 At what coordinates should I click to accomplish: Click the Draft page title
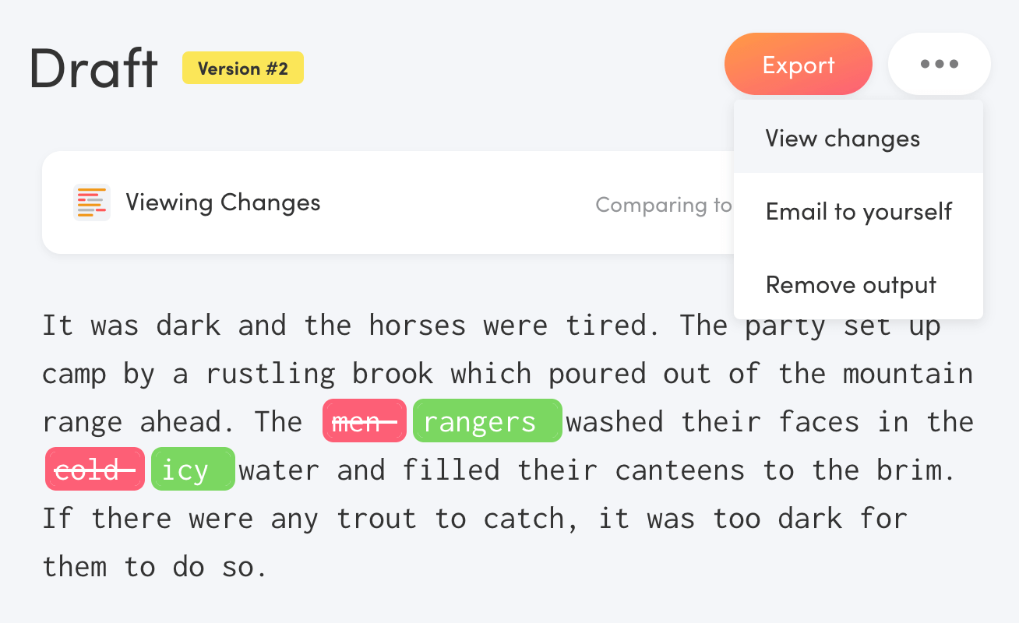tap(93, 67)
